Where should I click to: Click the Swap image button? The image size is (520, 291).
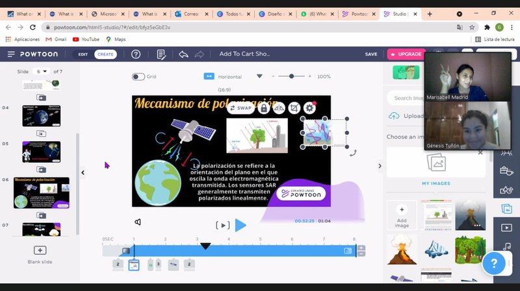pos(240,108)
